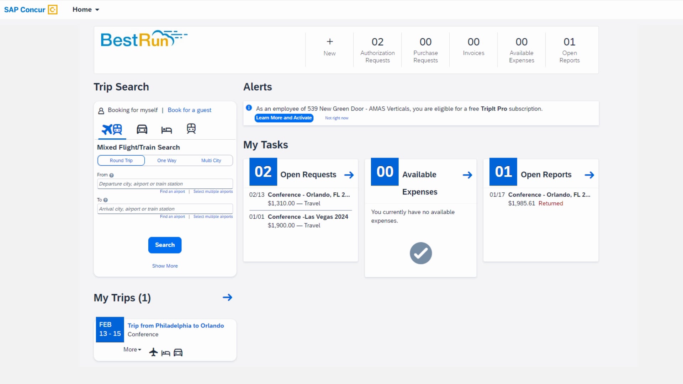Viewport: 683px width, 384px height.
Task: Open 00 Purchase Requests tile
Action: tap(425, 50)
